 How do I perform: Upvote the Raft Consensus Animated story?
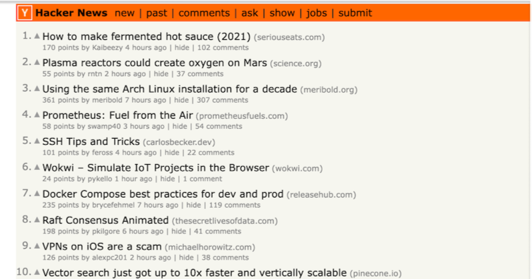tap(37, 220)
